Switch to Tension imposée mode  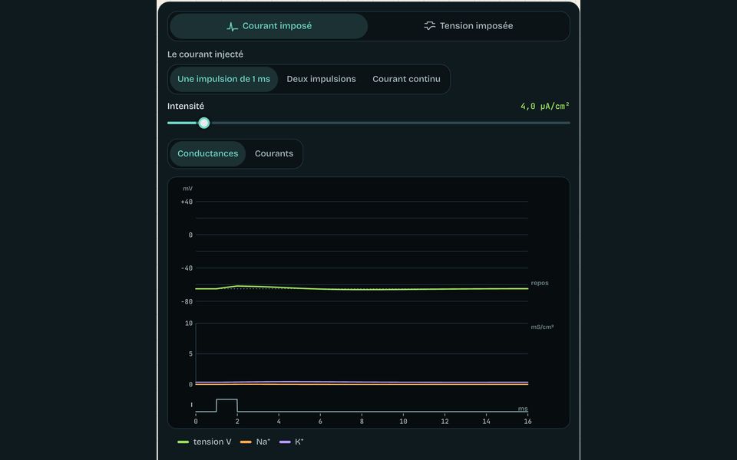[x=468, y=26]
